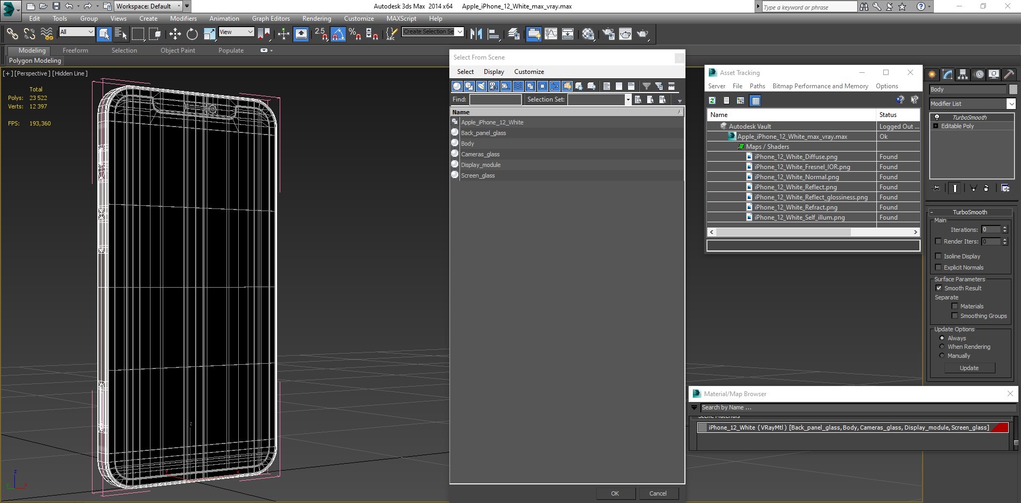Click Cancel in Select From Scene dialog
This screenshot has width=1021, height=503.
click(658, 493)
